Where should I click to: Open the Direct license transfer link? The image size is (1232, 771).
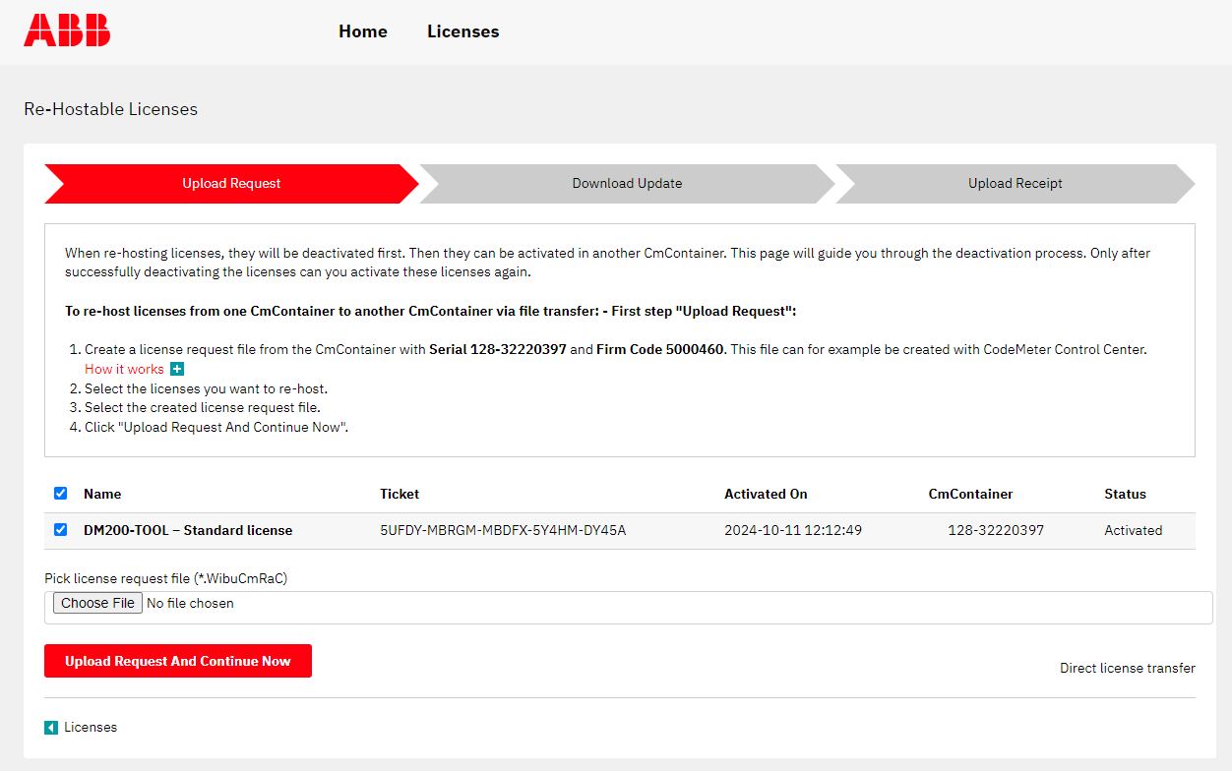(x=1128, y=668)
